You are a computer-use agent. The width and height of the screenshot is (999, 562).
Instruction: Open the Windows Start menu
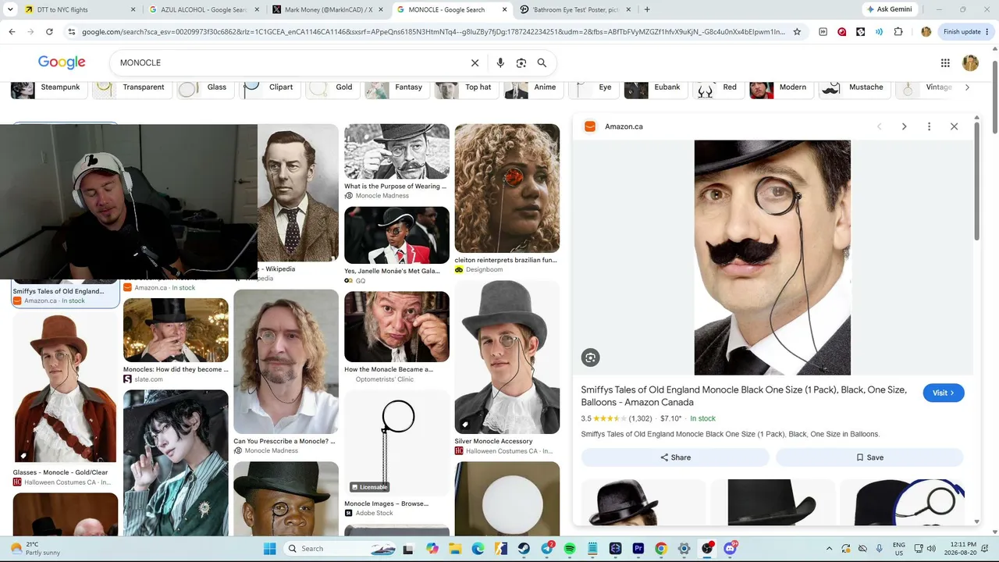coord(269,549)
